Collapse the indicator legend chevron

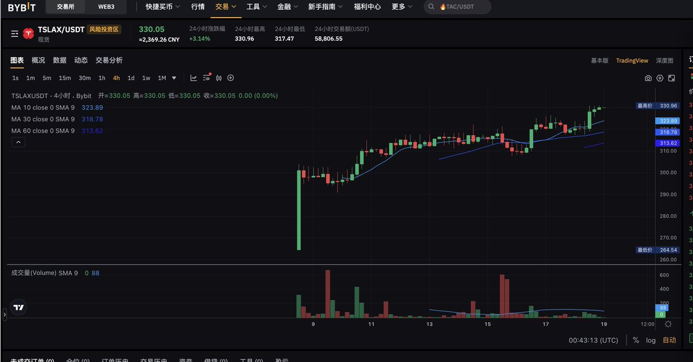pos(18,142)
